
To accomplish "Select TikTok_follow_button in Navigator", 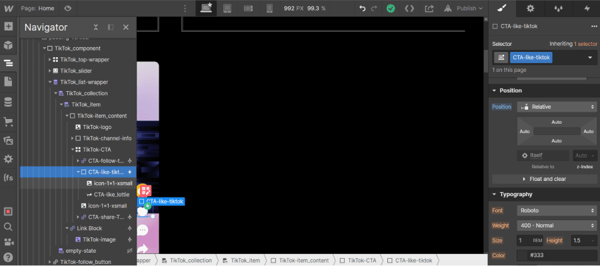I will point(86,262).
